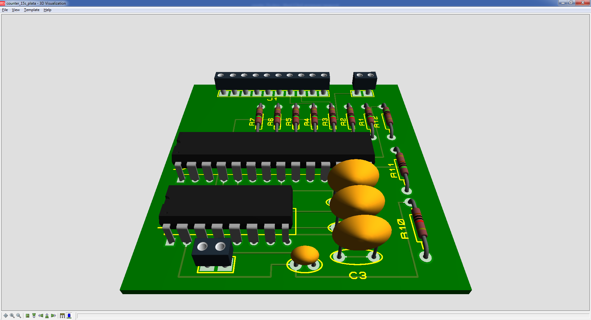This screenshot has height=320, width=591.
Task: Click the ARES application icon in title bar
Action: [x=3, y=3]
